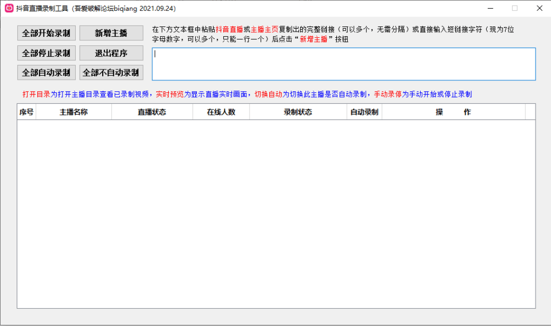The height and width of the screenshot is (326, 551).
Task: Close the recording tool window
Action: point(540,8)
